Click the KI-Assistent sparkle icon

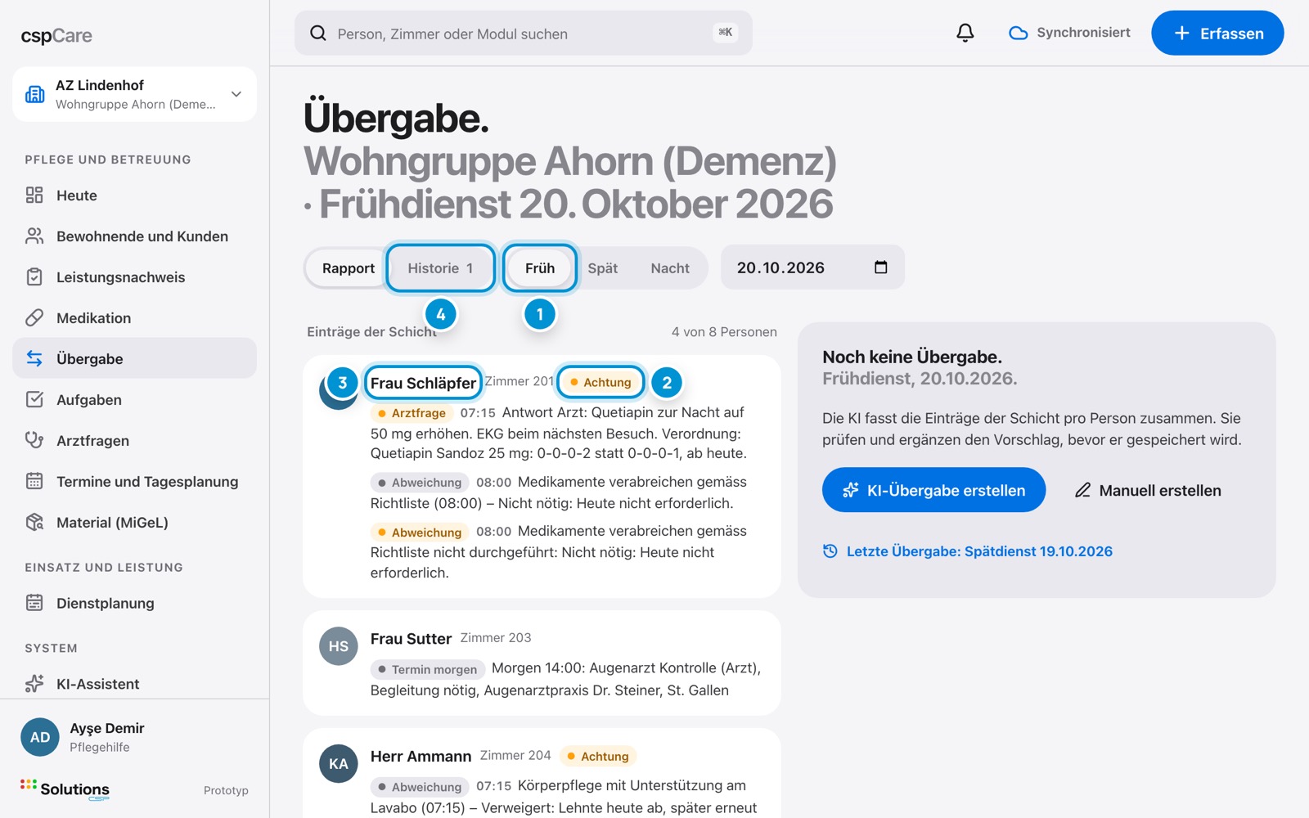[x=34, y=683]
